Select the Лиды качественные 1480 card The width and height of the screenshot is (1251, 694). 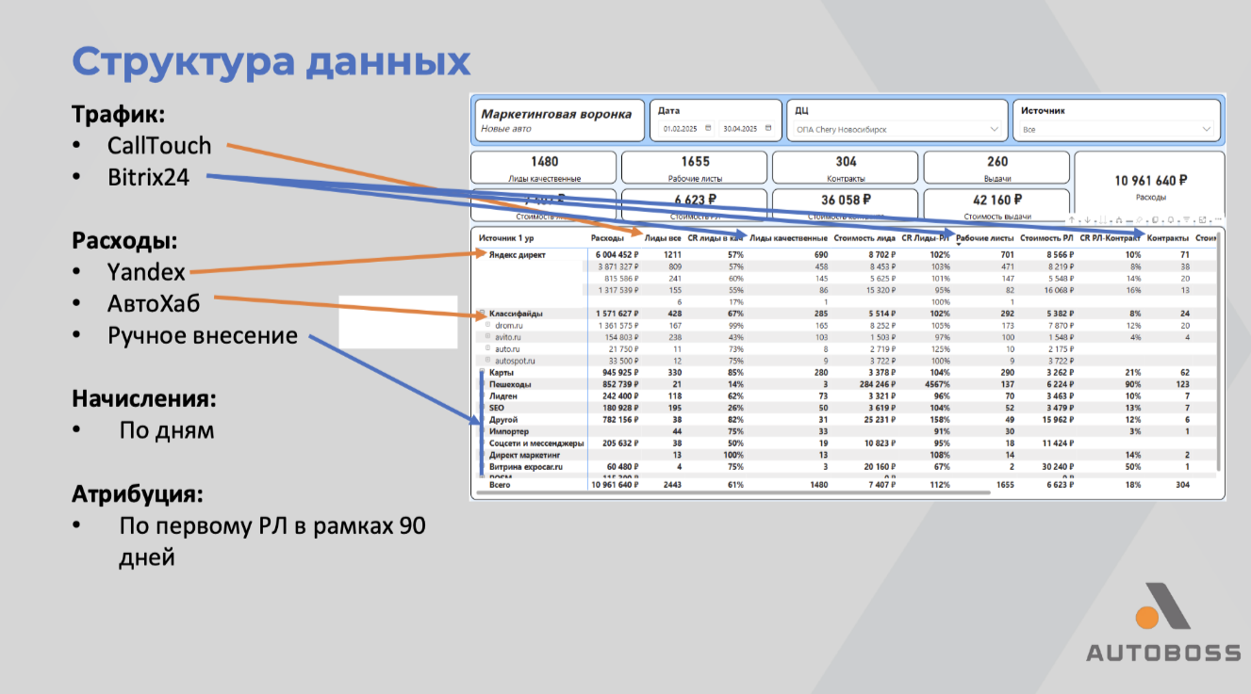543,168
